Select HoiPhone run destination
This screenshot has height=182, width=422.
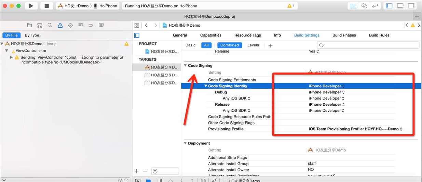105,6
